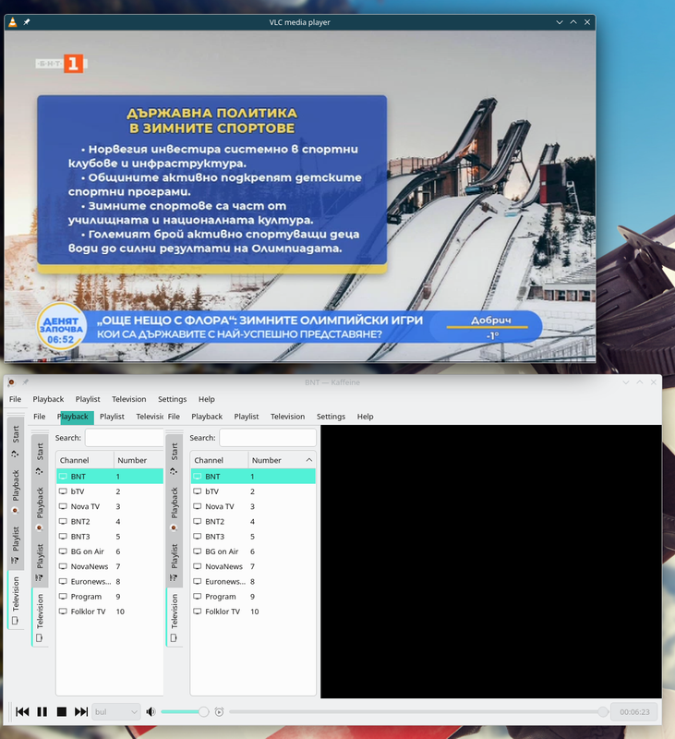Image resolution: width=675 pixels, height=739 pixels.
Task: Open the Settings menu in the second menu row
Action: click(x=331, y=417)
